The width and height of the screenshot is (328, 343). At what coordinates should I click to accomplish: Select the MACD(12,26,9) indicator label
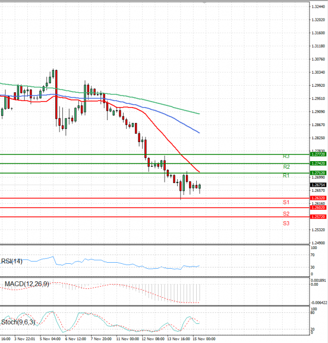click(x=25, y=284)
